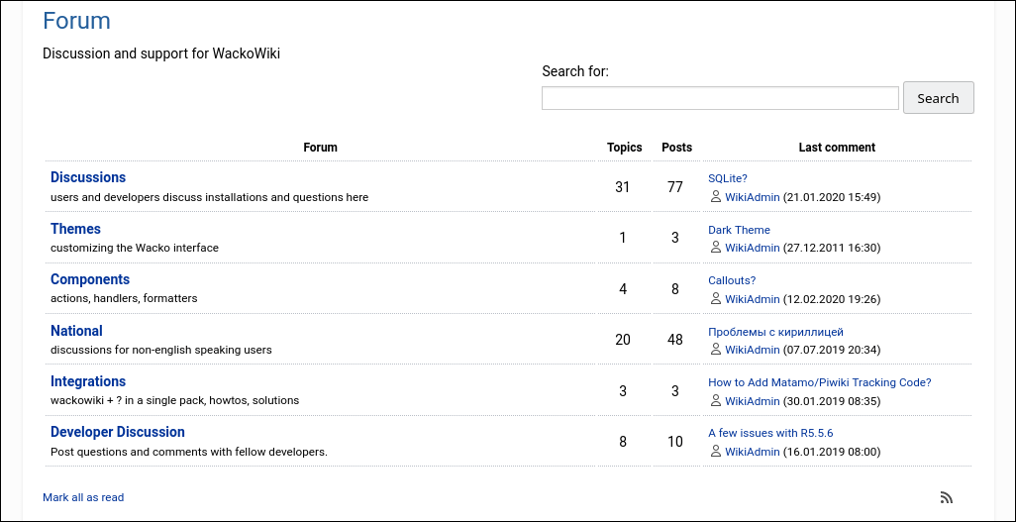The image size is (1016, 522).
Task: Click user icon under Matamo/Piwiki tracking link
Action: click(x=716, y=401)
